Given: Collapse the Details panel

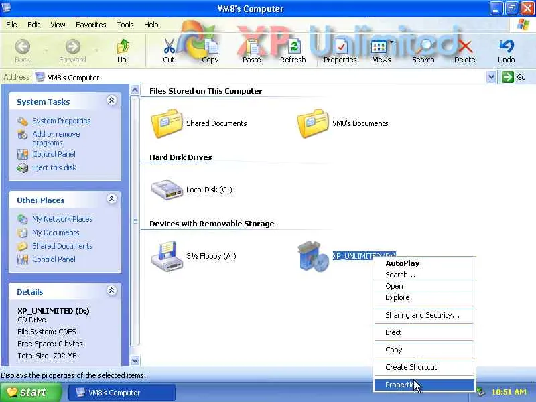Looking at the screenshot, I should point(111,291).
